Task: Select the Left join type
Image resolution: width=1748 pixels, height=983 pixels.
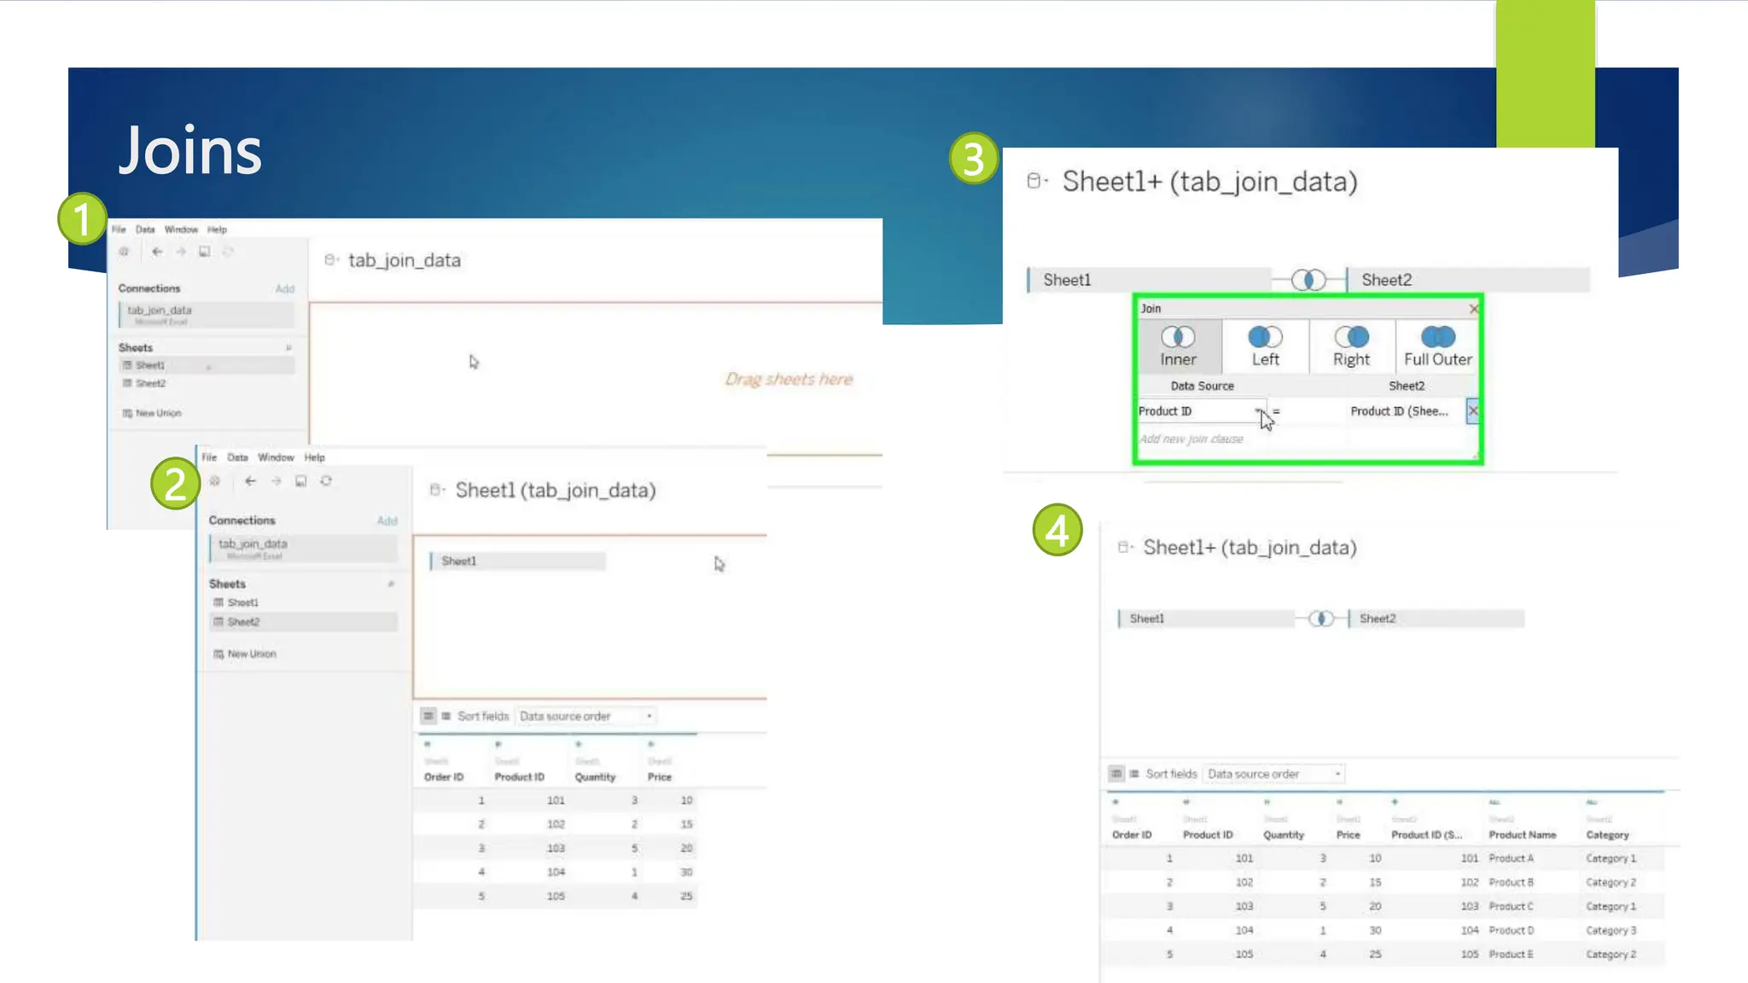Action: point(1265,346)
